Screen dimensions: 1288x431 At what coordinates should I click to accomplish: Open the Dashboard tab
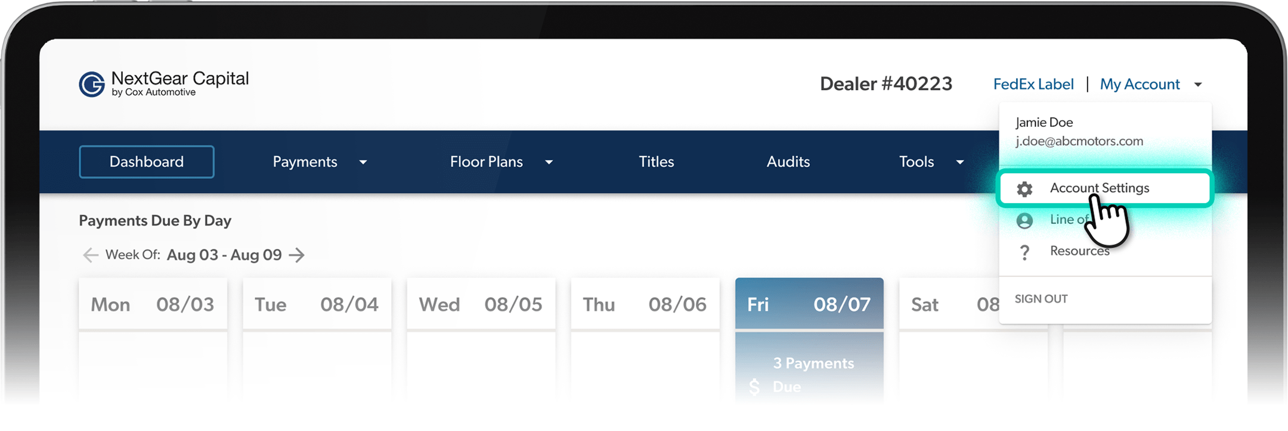[x=147, y=161]
